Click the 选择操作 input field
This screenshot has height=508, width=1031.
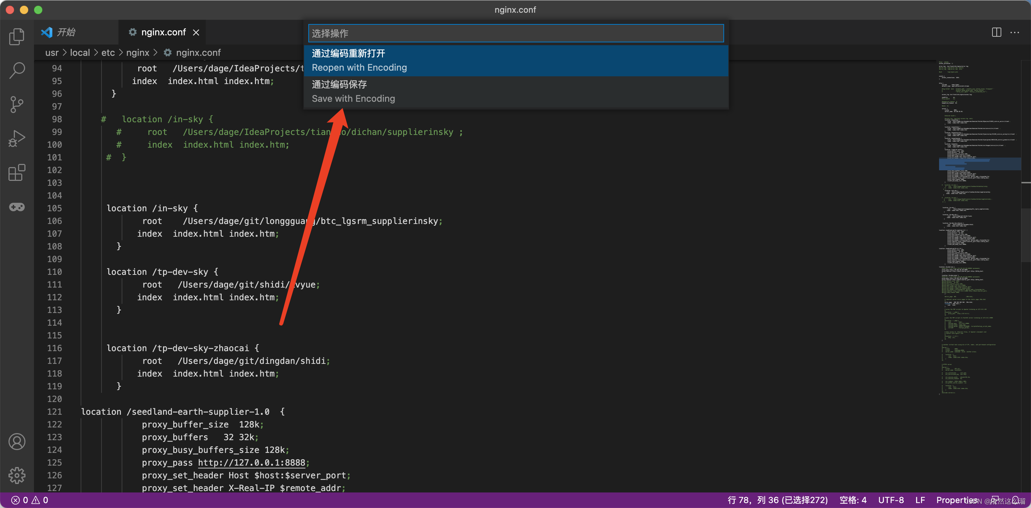515,33
